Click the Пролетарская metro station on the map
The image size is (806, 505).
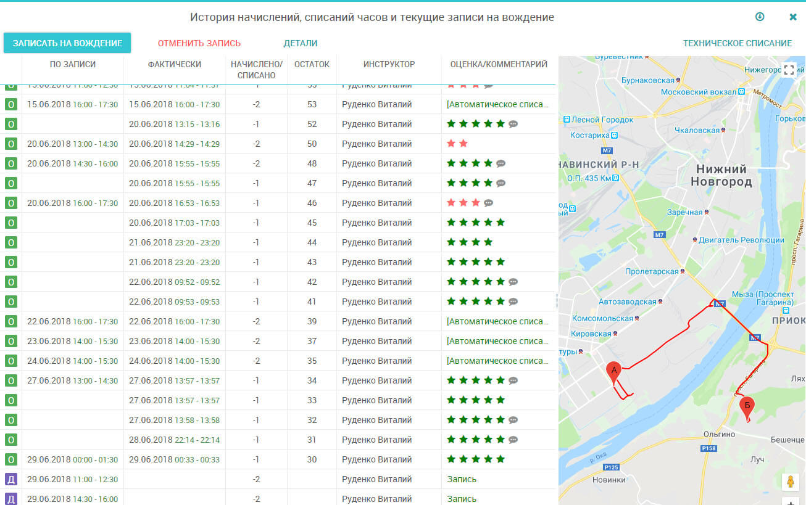(x=654, y=271)
